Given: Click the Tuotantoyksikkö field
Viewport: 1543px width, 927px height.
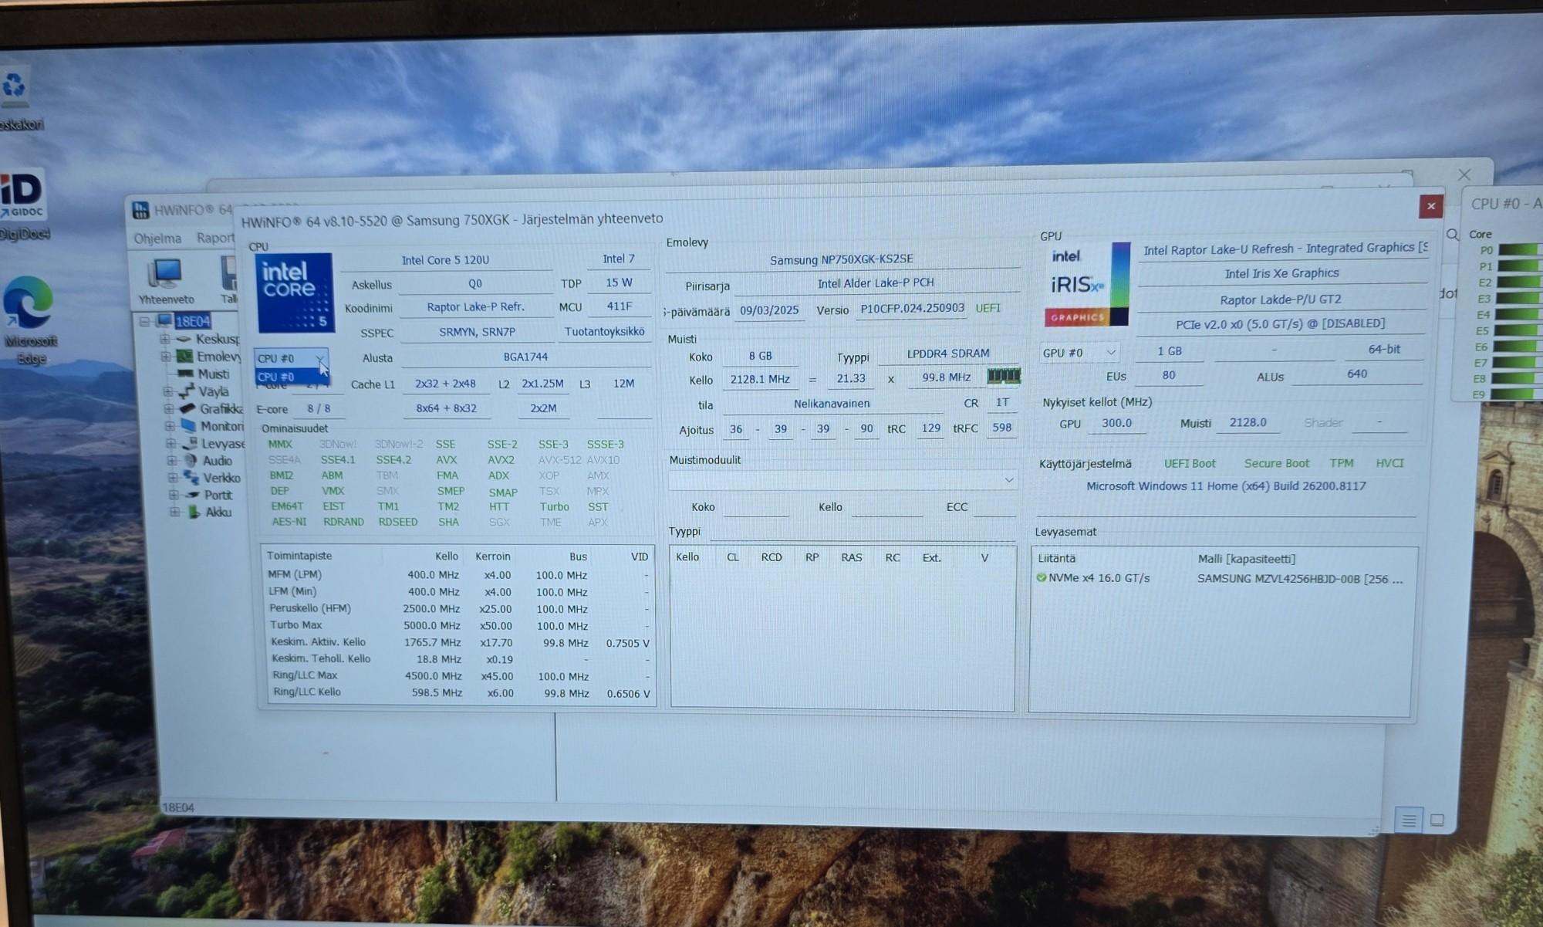Looking at the screenshot, I should (x=604, y=331).
